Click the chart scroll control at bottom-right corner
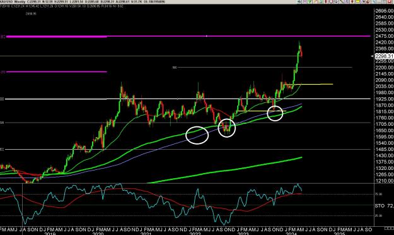394x235 pixels. pos(389,228)
